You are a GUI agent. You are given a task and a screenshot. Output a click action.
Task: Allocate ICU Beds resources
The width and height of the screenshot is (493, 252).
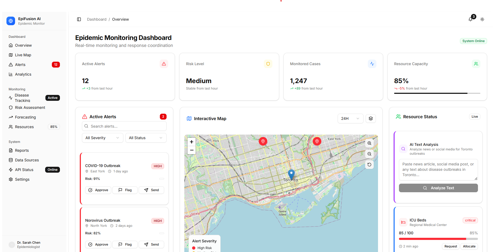(x=469, y=246)
